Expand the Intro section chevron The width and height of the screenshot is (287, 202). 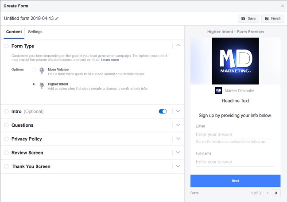coord(178,111)
